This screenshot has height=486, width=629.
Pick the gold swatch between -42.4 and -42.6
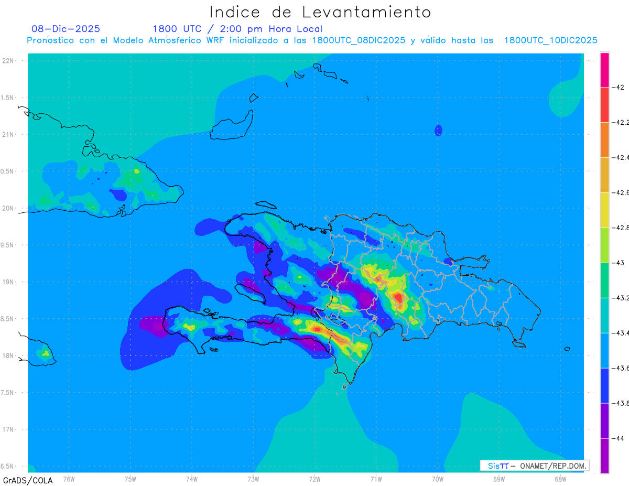click(x=604, y=175)
